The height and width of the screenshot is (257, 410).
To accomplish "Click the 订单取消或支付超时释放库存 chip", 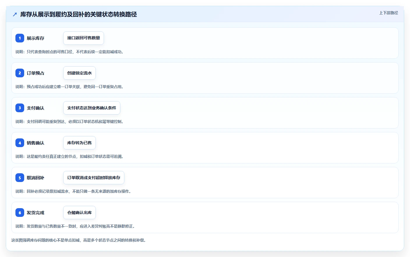I will coord(94,178).
